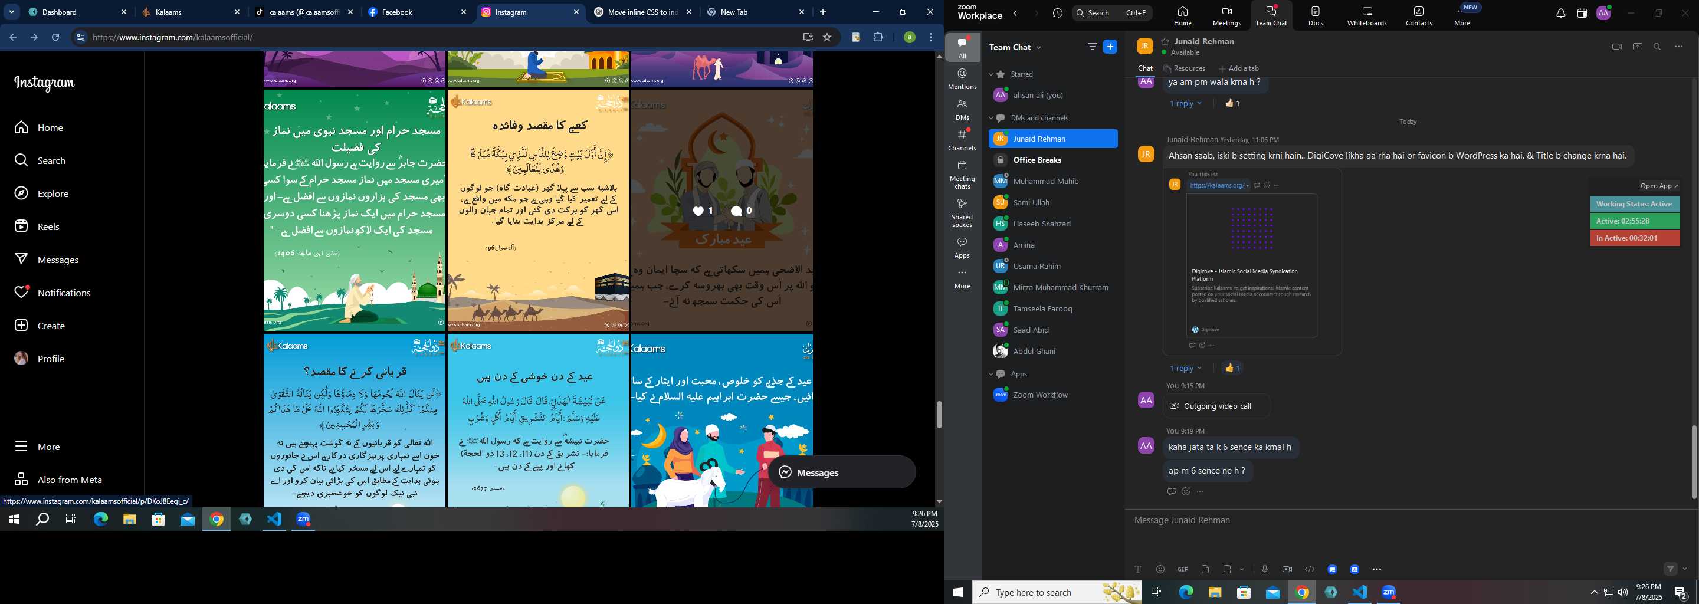The image size is (1699, 604).
Task: Open Zoom Home tab icon
Action: [1183, 15]
